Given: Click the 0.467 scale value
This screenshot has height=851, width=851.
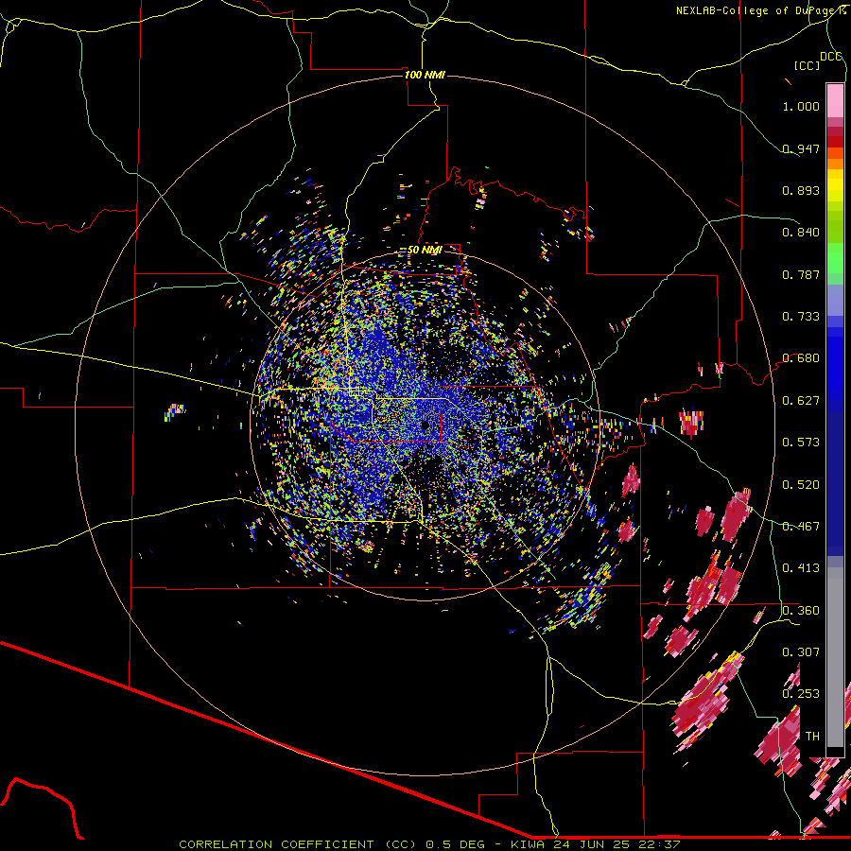Looking at the screenshot, I should coord(801,527).
